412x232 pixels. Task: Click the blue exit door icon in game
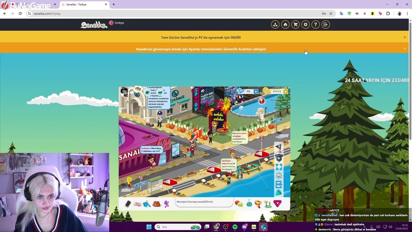279,185
